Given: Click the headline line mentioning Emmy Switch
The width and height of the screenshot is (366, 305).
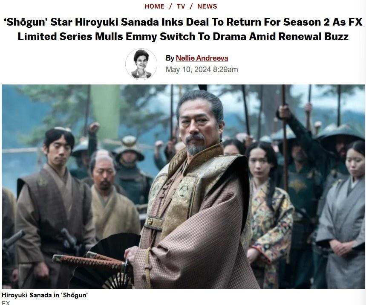Looking at the screenshot, I should [183, 36].
